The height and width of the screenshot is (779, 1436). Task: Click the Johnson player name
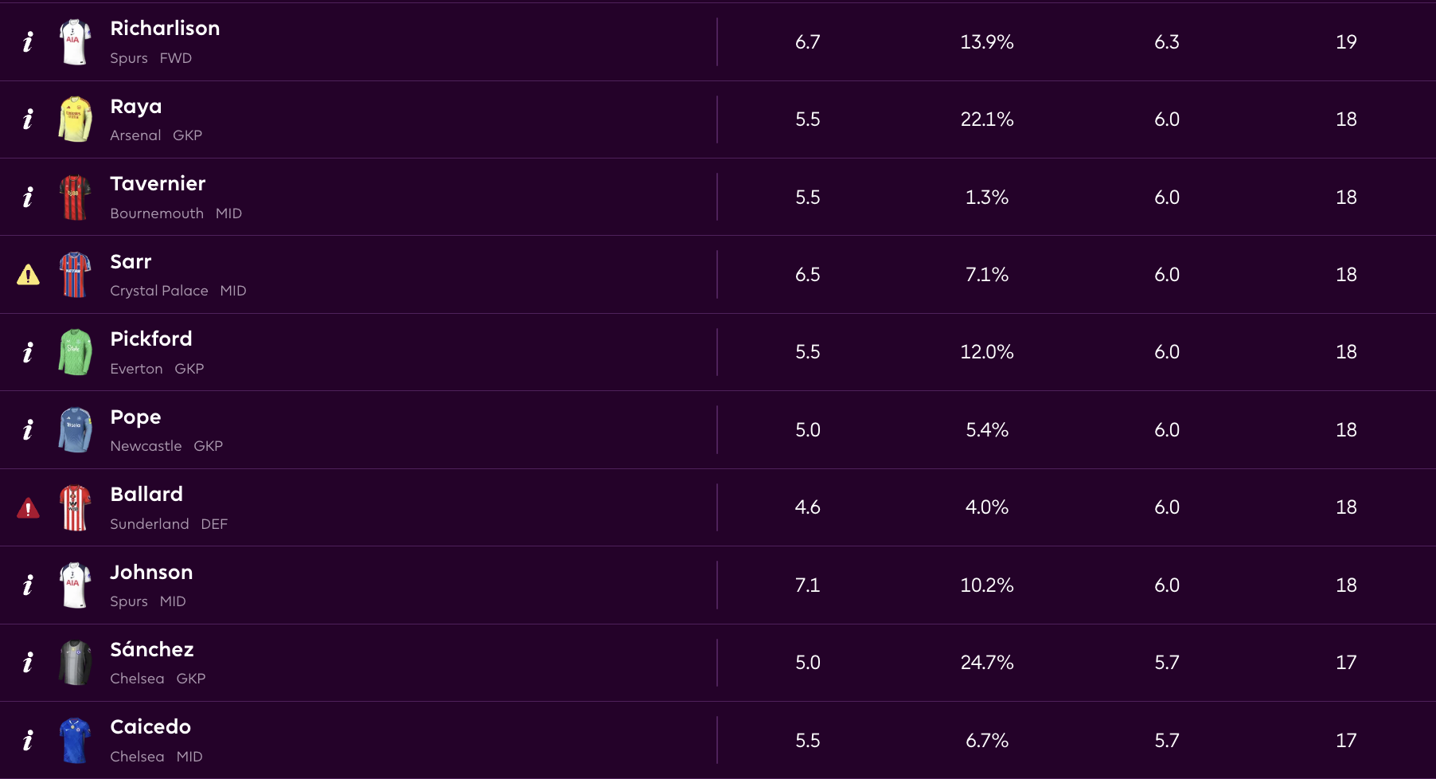point(151,573)
